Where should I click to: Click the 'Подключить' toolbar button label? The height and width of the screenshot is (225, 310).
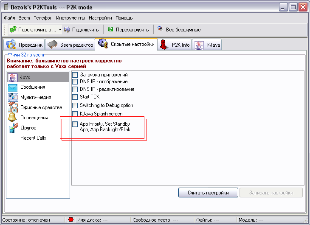(x=85, y=30)
